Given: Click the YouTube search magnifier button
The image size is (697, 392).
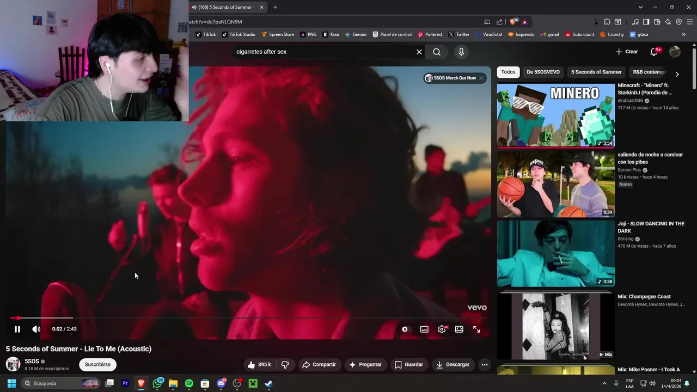Looking at the screenshot, I should click(x=437, y=52).
